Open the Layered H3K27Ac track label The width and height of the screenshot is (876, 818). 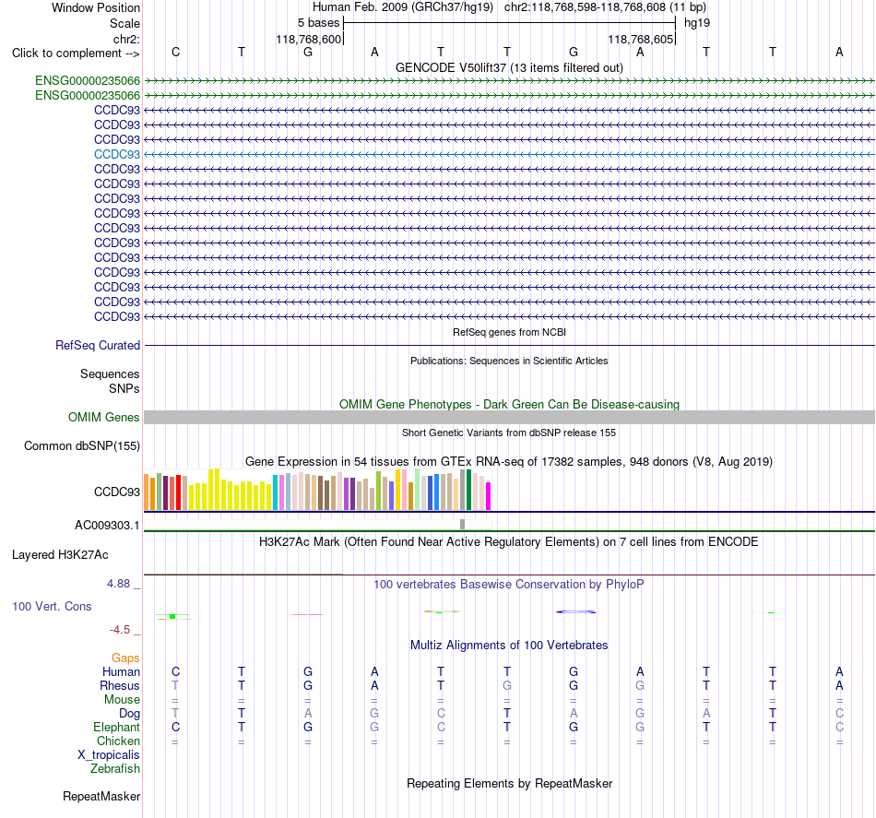coord(60,555)
